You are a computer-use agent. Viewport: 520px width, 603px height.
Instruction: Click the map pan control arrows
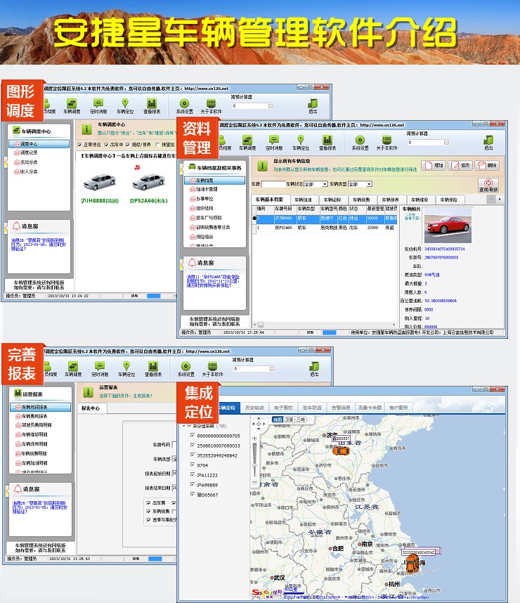tap(259, 424)
